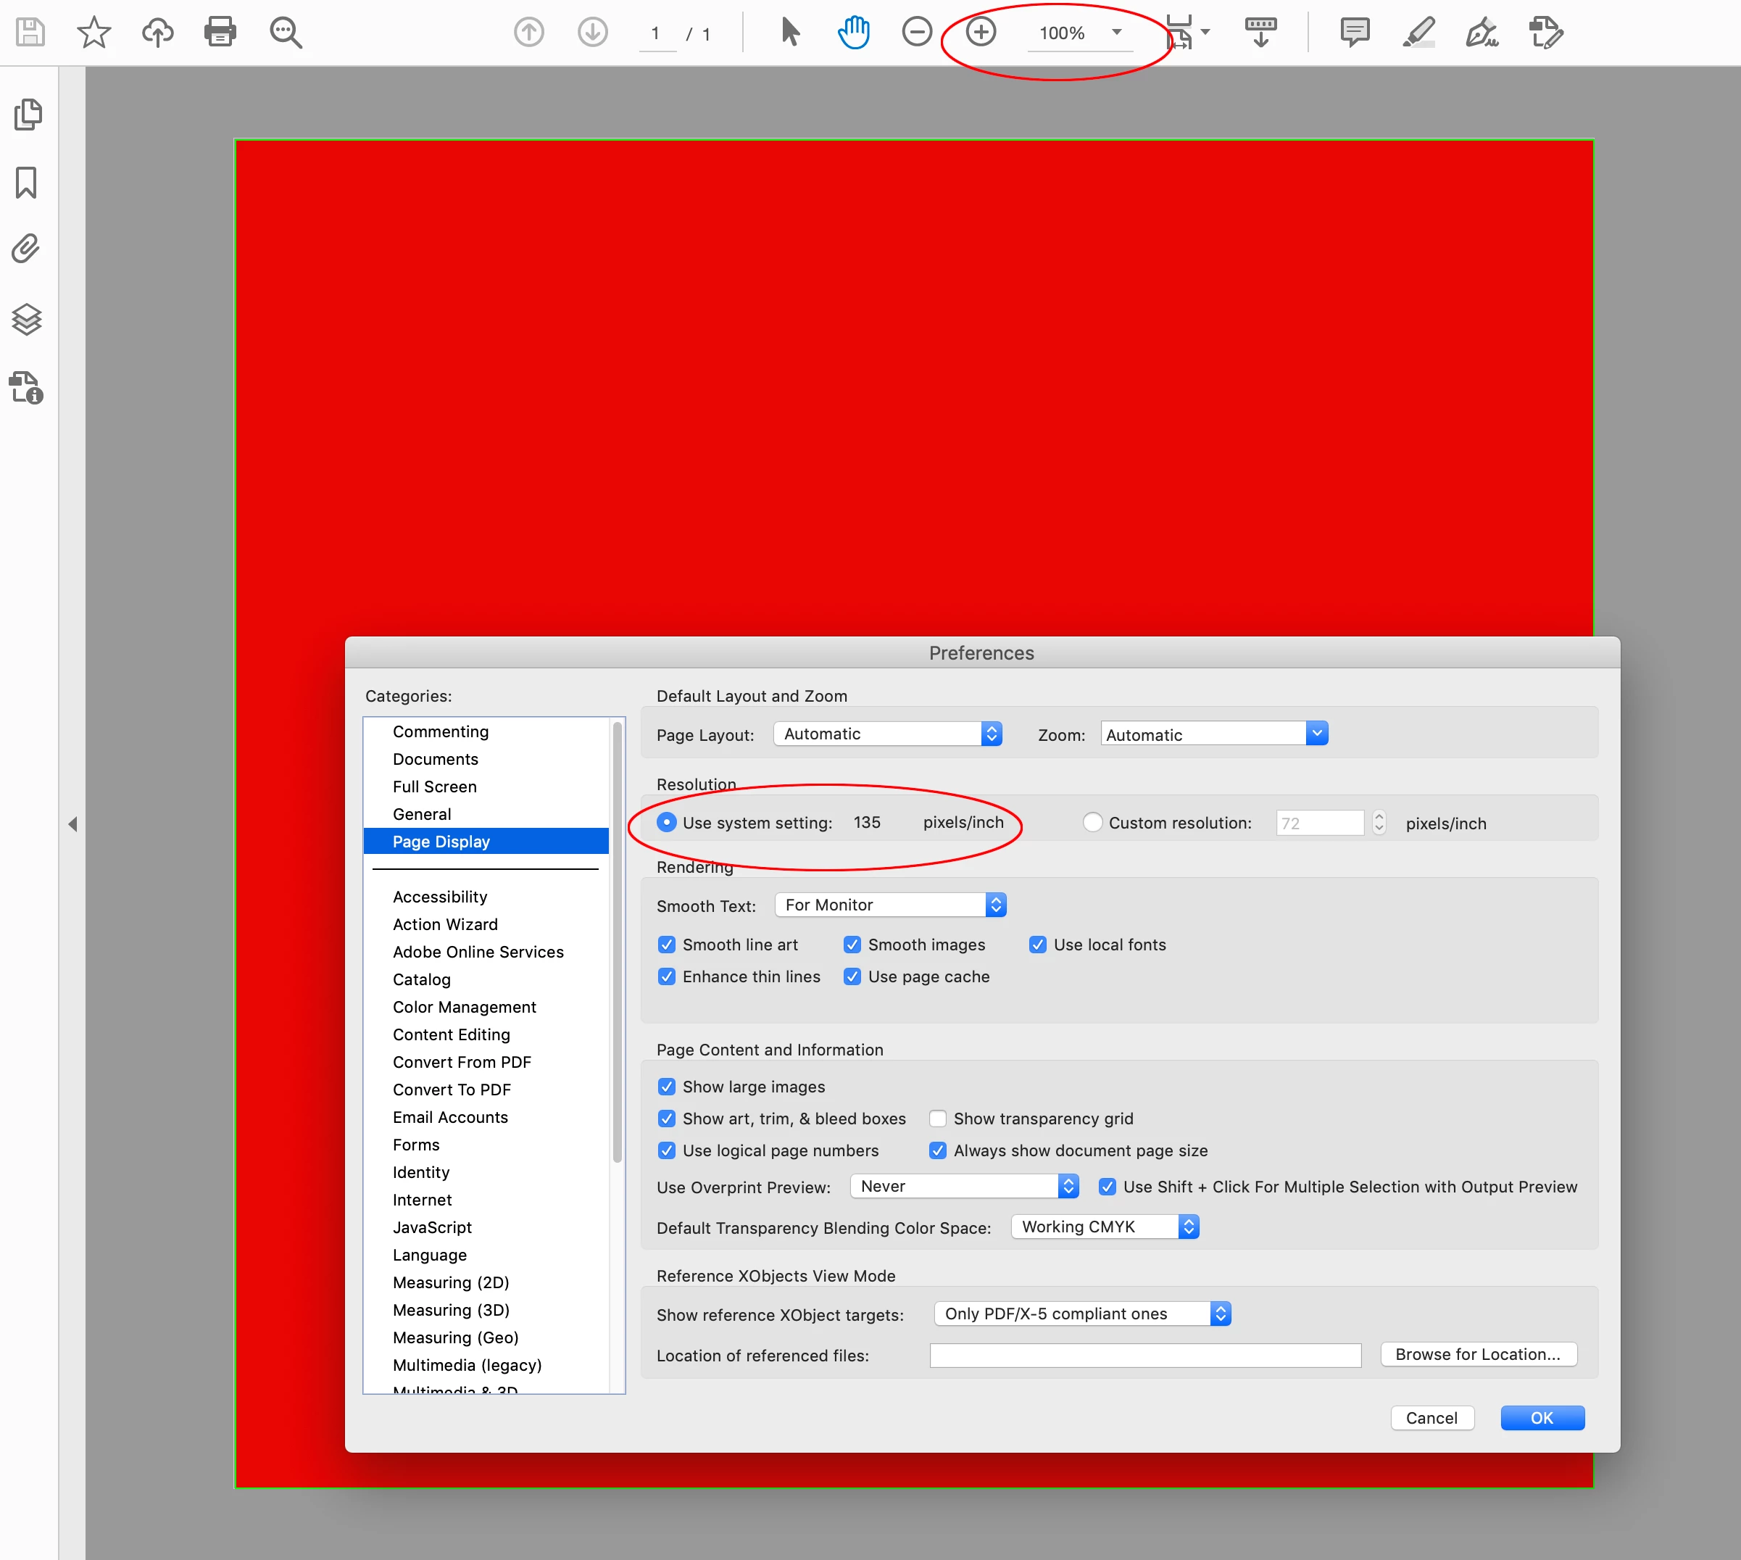Screen dimensions: 1741x1560
Task: Choose the arrow Selection tool
Action: pos(790,33)
